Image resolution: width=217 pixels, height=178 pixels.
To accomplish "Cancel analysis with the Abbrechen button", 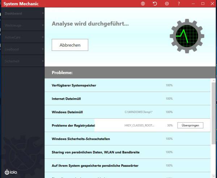I will [70, 45].
